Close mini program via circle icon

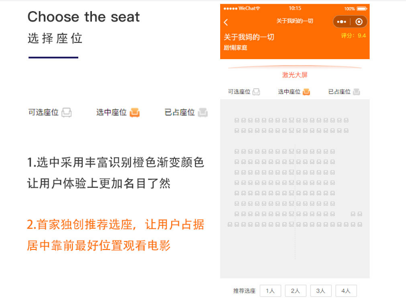pos(359,22)
